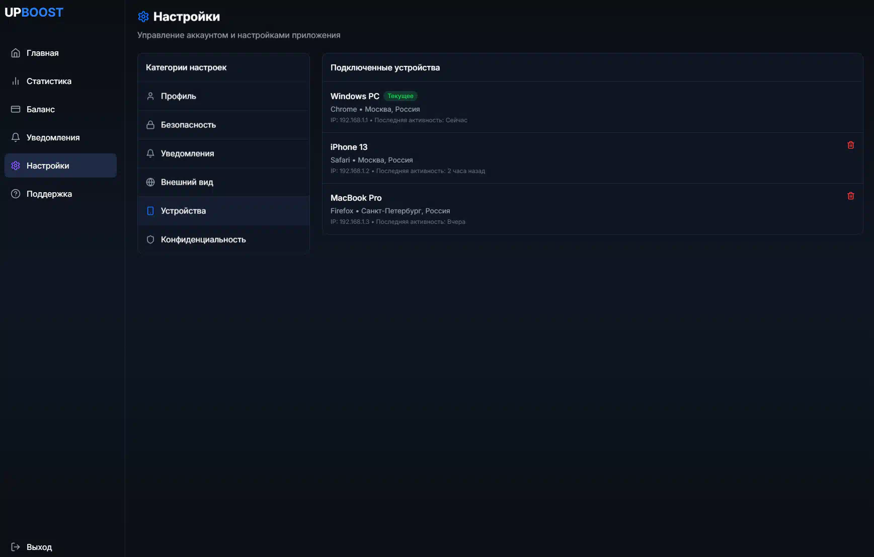Select the Устройства settings category
Screen dimensions: 874x557
click(x=183, y=211)
